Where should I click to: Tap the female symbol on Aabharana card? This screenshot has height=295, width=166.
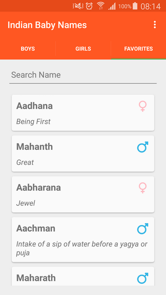(x=143, y=188)
